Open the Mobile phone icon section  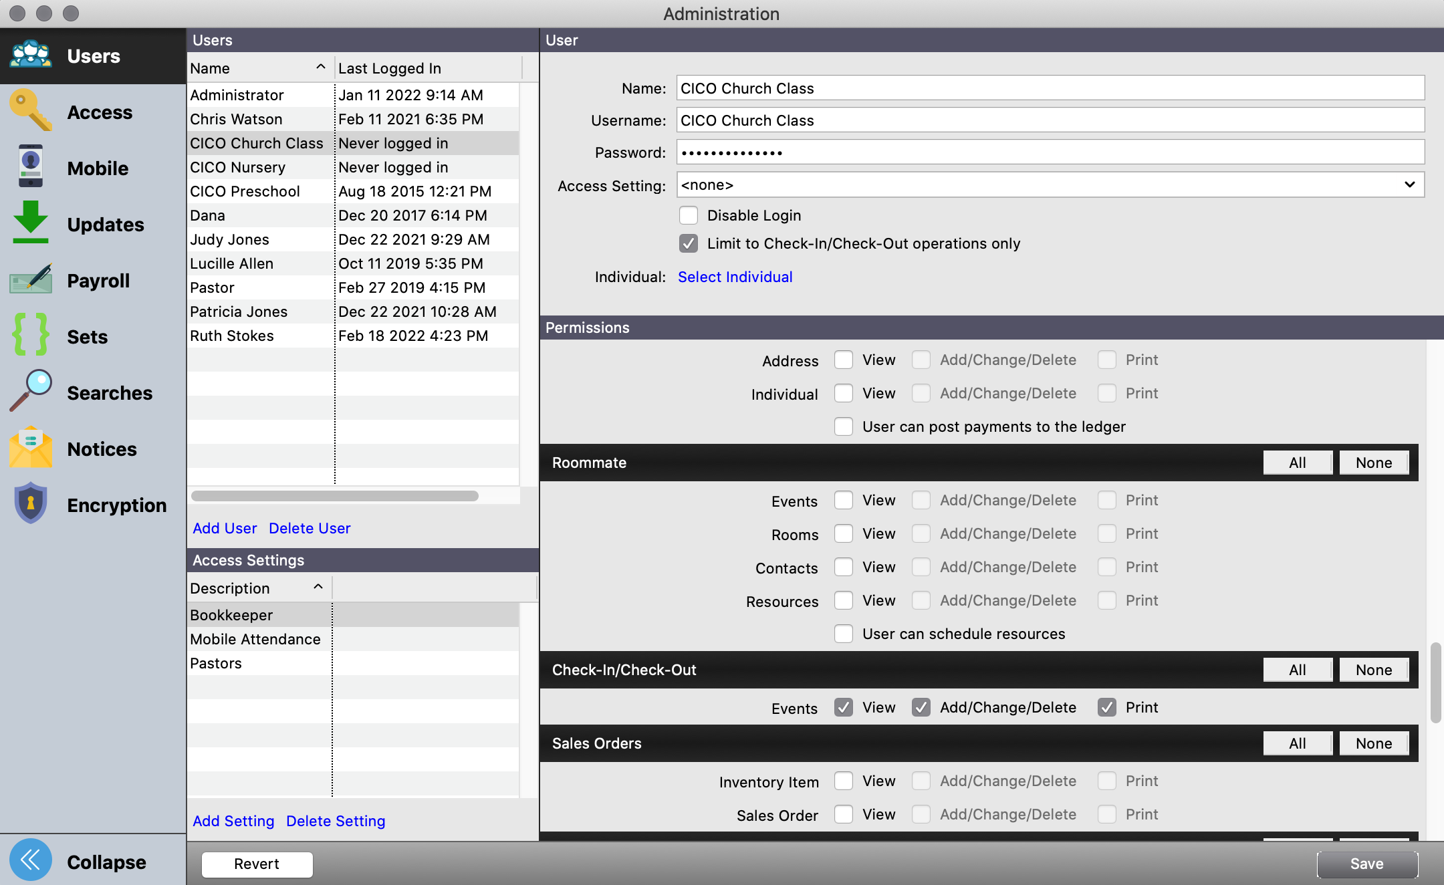[x=31, y=167]
